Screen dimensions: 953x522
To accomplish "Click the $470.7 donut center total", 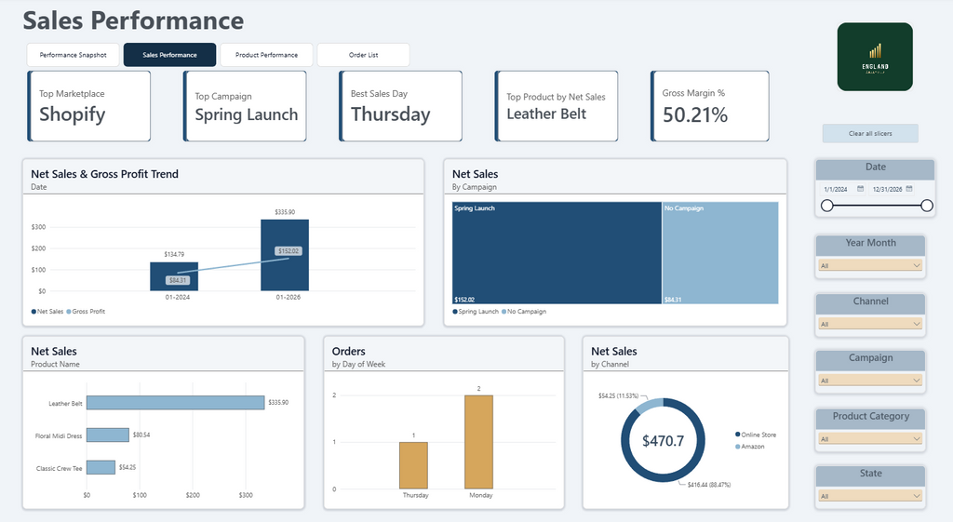I will [663, 440].
